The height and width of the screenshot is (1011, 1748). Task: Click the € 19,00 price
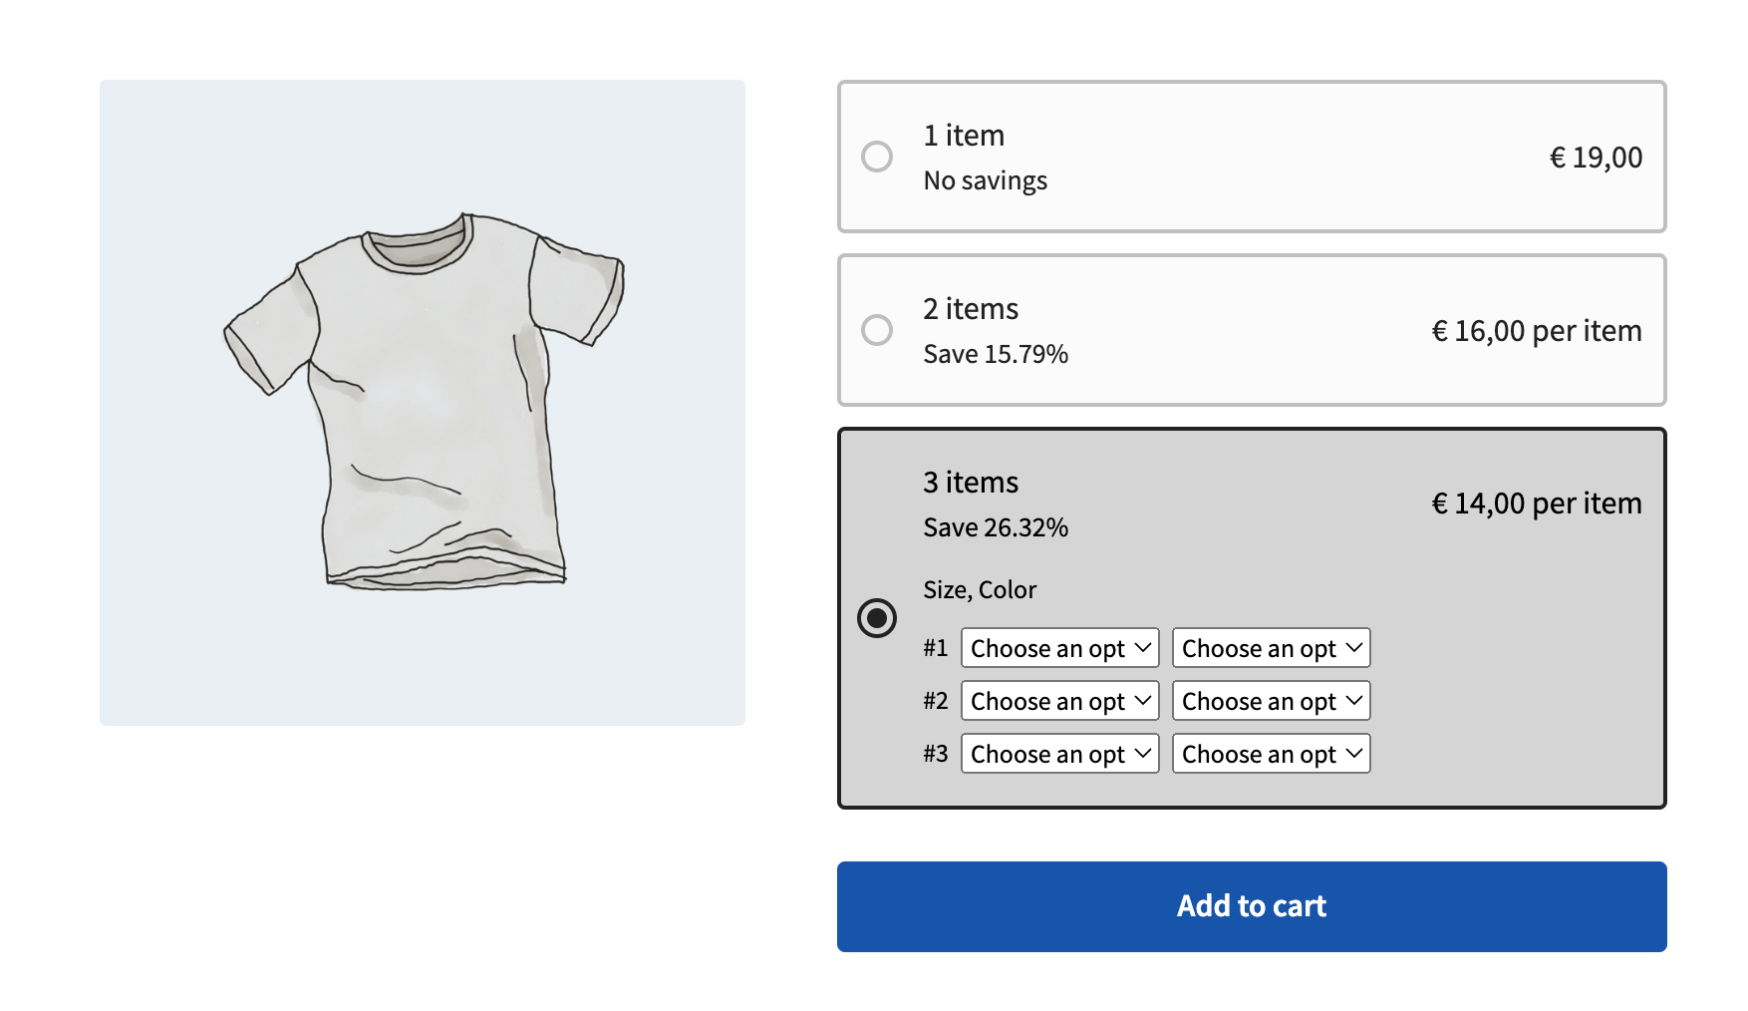(1596, 158)
